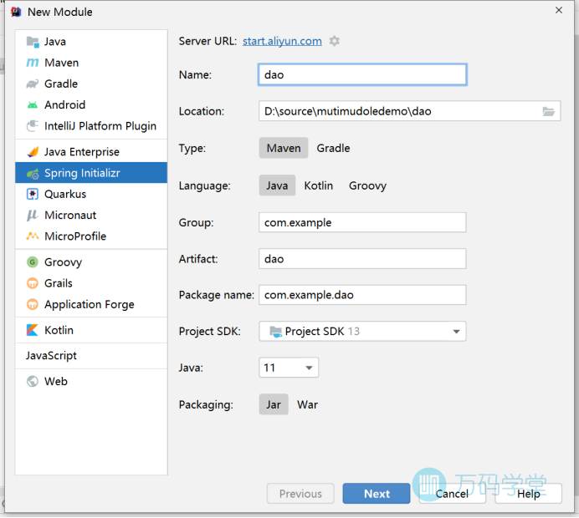Close the New Module window
The image size is (579, 518).
559,10
